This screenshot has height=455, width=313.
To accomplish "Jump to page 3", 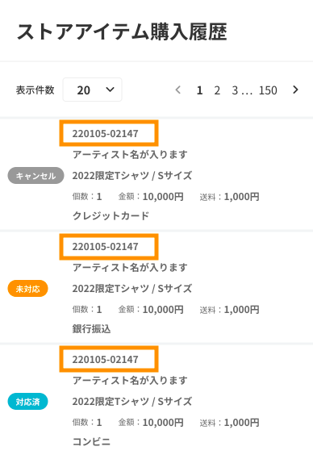I will (235, 90).
